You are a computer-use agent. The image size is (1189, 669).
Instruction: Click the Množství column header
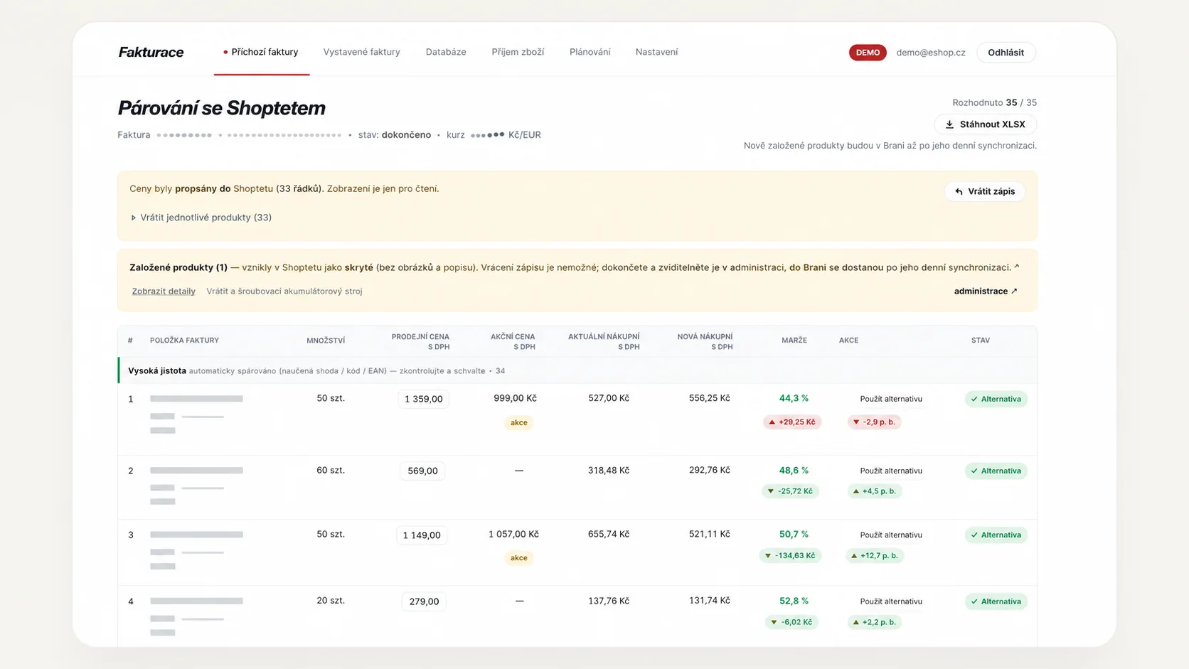[326, 341]
